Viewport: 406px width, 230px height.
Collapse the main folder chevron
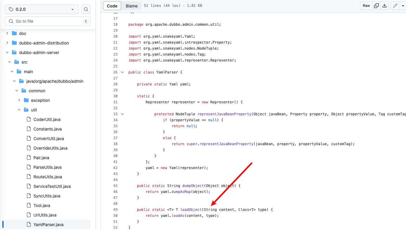click(x=12, y=72)
